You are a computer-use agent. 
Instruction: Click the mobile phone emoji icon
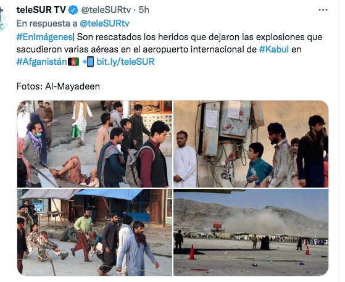88,62
